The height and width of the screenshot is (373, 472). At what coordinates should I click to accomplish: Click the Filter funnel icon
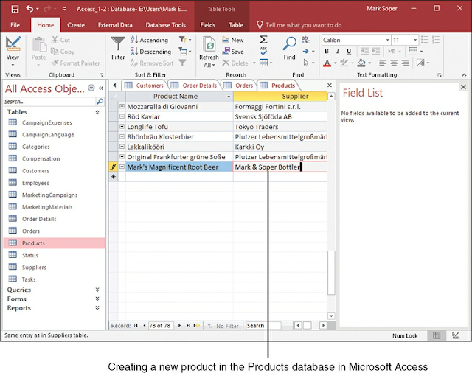click(x=118, y=44)
